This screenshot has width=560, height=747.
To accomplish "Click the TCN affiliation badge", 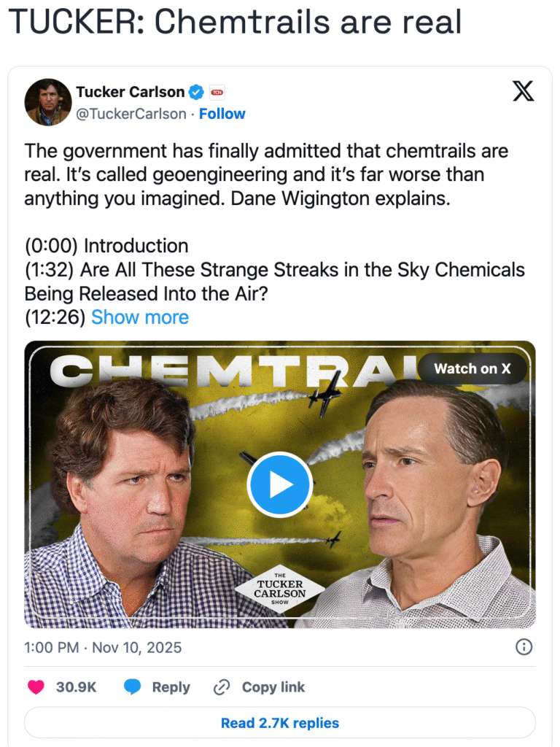I will (217, 92).
